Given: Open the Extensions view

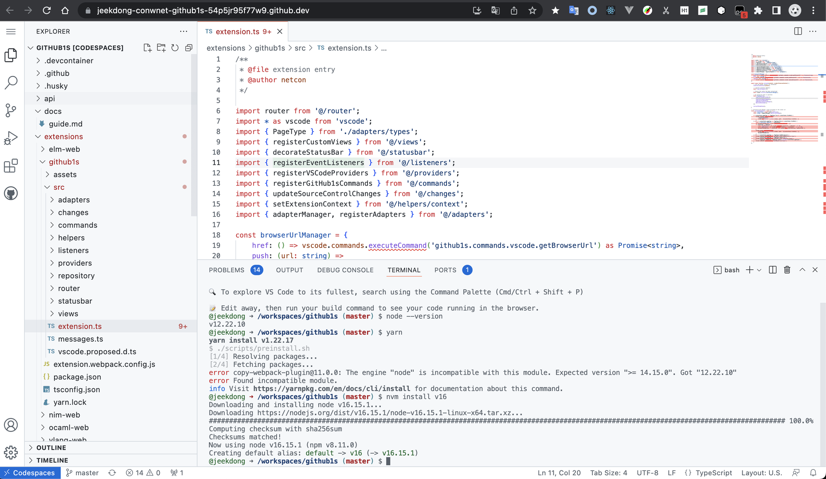Looking at the screenshot, I should [x=11, y=165].
